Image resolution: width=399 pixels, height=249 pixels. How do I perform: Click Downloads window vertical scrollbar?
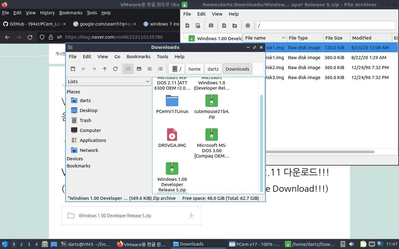tap(261, 143)
